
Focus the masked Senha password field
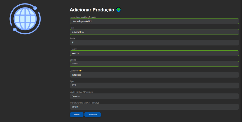154,64
